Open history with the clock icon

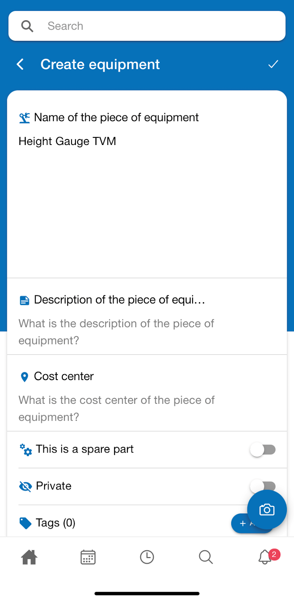147,557
